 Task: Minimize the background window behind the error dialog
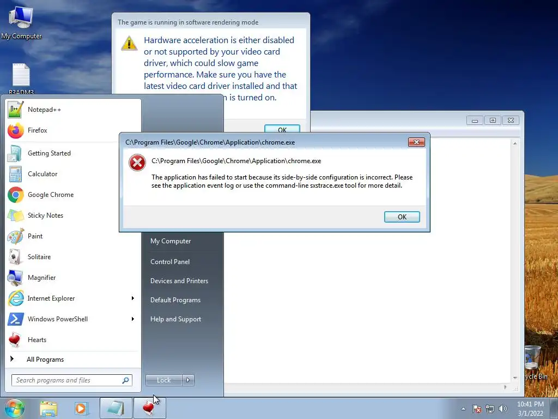pos(475,121)
